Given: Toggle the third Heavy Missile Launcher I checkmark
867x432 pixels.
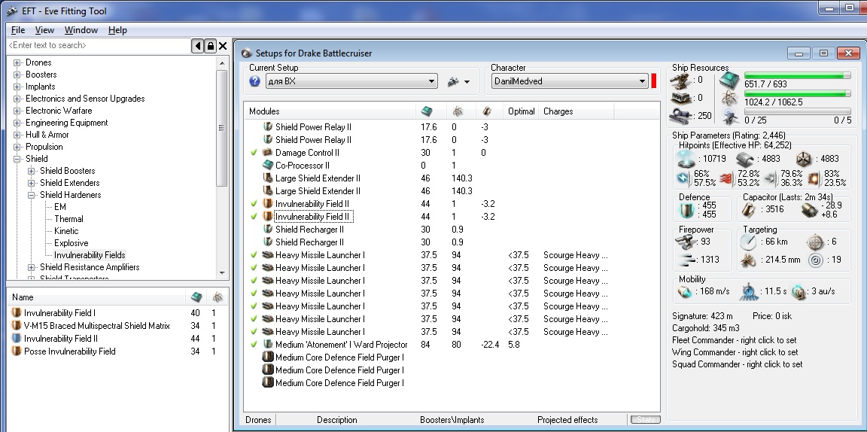Looking at the screenshot, I should (x=254, y=281).
